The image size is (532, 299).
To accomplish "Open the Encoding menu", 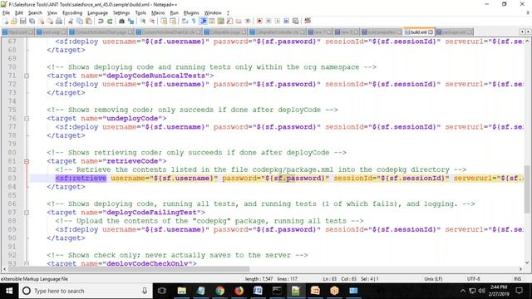I will [x=72, y=13].
